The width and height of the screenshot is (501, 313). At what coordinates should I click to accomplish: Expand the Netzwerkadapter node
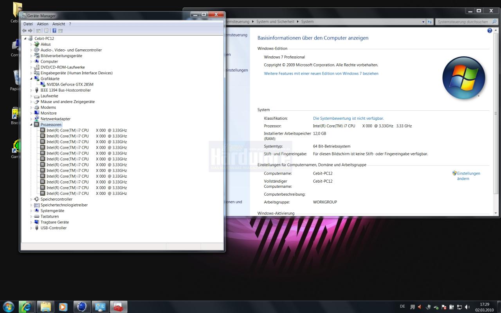click(x=31, y=119)
